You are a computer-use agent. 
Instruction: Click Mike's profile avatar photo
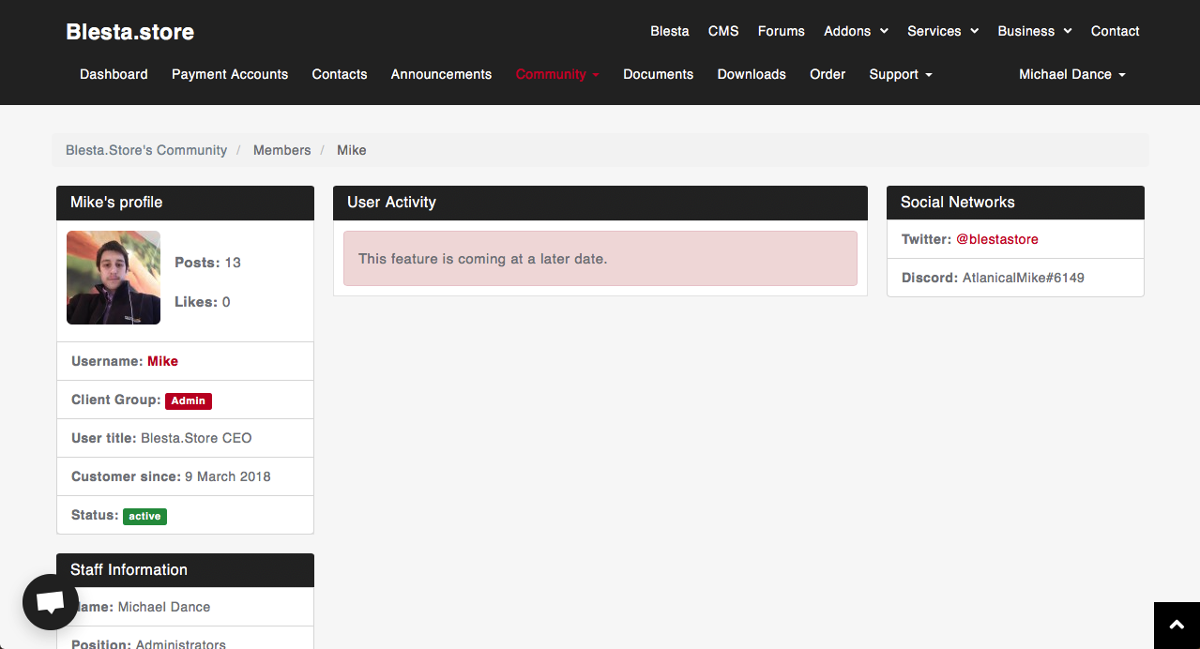114,278
